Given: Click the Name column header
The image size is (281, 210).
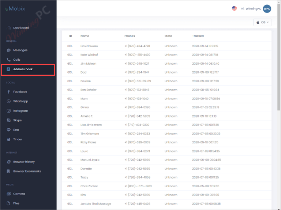Looking at the screenshot, I should coord(85,36).
